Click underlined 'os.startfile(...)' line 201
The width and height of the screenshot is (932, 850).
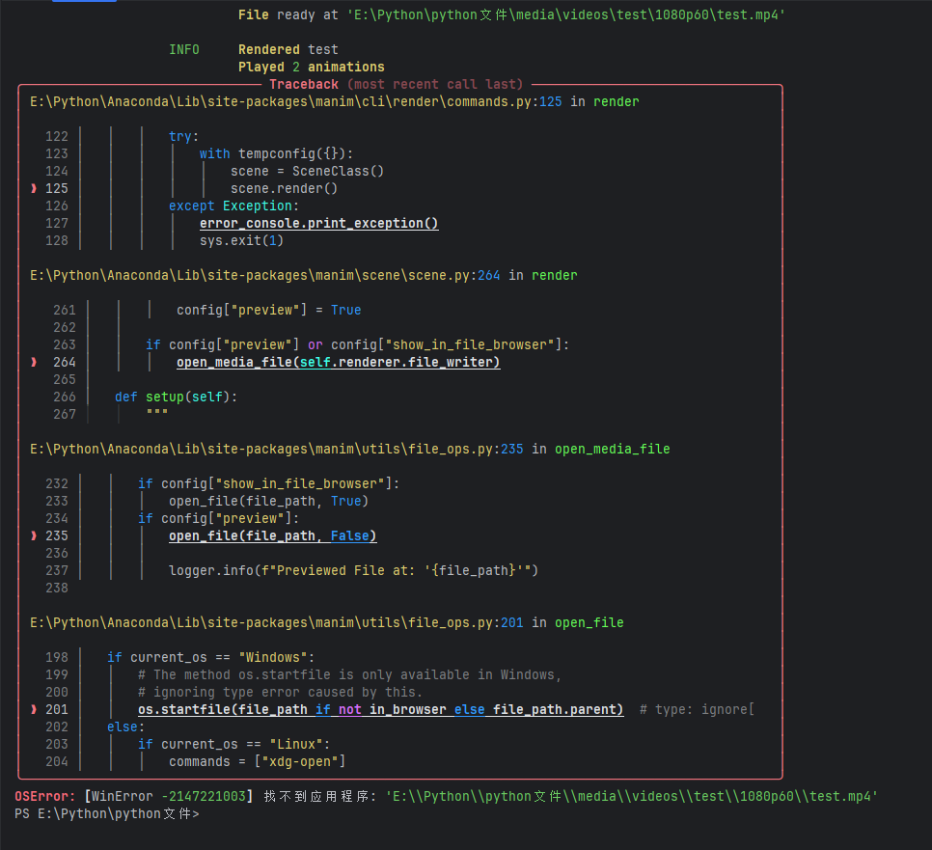(x=381, y=709)
